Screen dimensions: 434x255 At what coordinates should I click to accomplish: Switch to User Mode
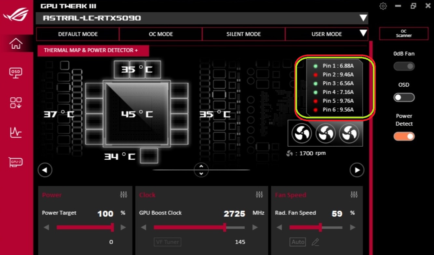[327, 34]
